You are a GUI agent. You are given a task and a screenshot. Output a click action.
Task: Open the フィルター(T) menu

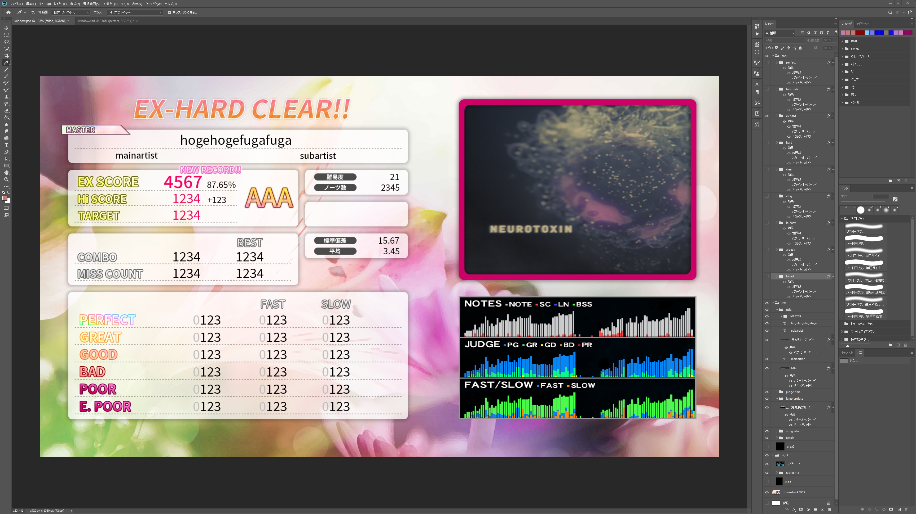click(110, 4)
